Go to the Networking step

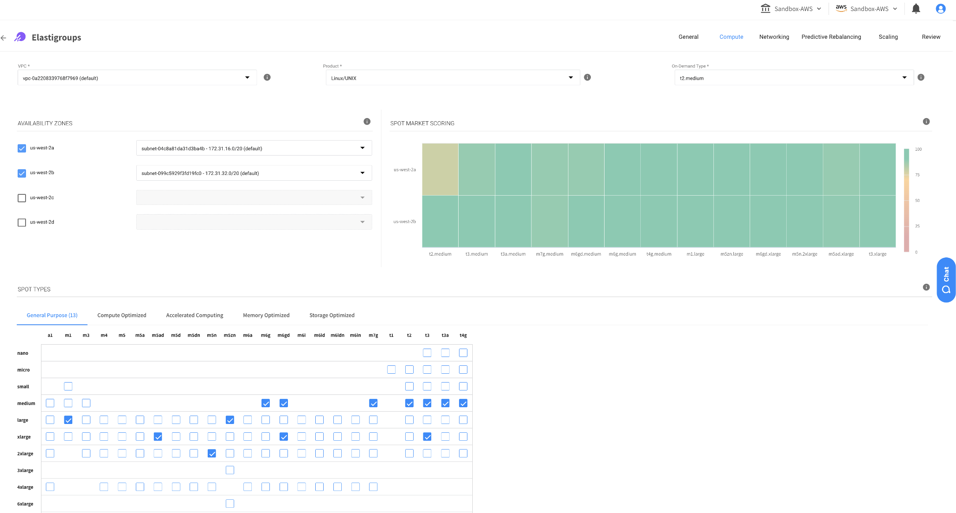click(x=774, y=37)
